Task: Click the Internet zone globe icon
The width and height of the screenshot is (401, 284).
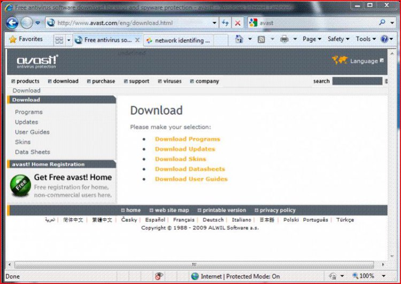Action: coord(195,277)
